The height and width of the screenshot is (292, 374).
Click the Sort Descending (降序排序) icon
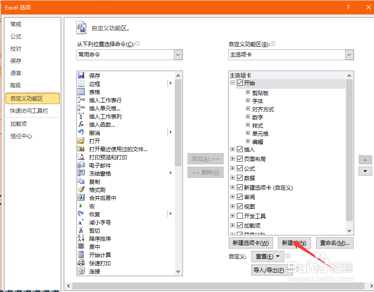click(x=81, y=238)
